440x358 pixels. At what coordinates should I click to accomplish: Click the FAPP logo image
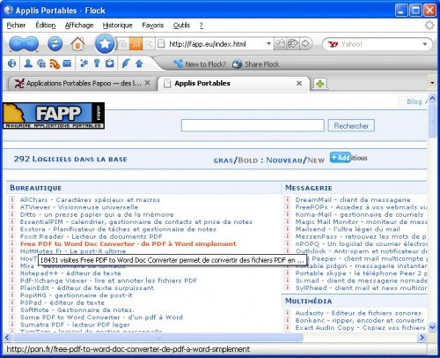[x=54, y=116]
